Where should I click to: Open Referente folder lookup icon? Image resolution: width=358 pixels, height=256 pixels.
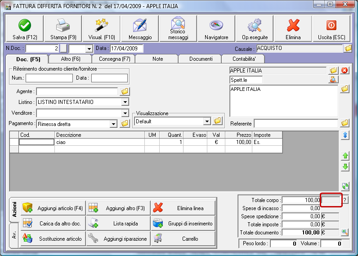pos(345,123)
